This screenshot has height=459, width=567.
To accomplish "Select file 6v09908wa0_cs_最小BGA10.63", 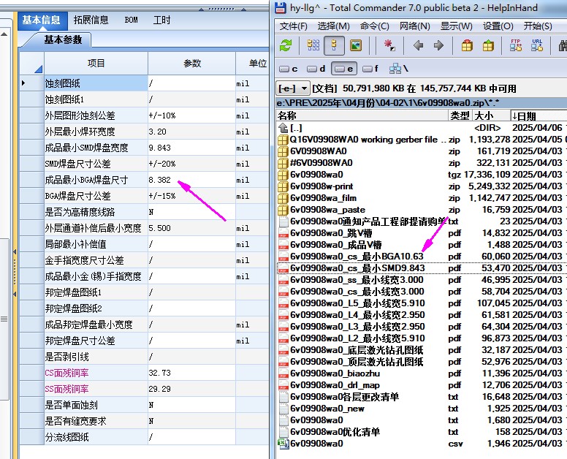I will point(357,257).
